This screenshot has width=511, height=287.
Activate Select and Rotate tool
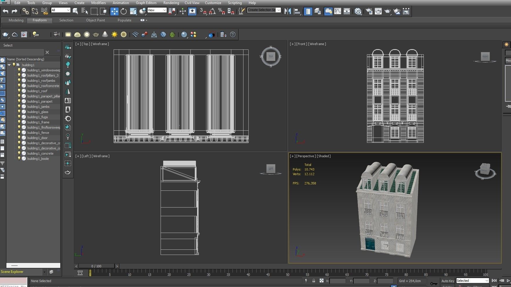click(x=124, y=11)
